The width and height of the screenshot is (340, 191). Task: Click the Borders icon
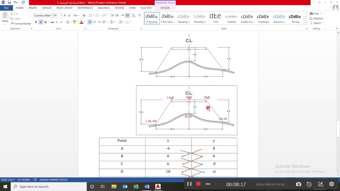[x=127, y=22]
